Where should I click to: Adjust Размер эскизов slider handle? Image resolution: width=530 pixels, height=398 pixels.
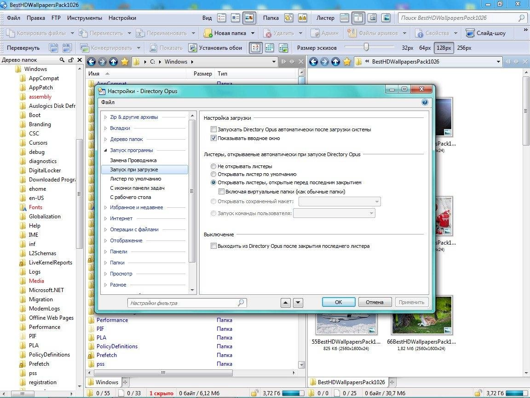tap(366, 47)
